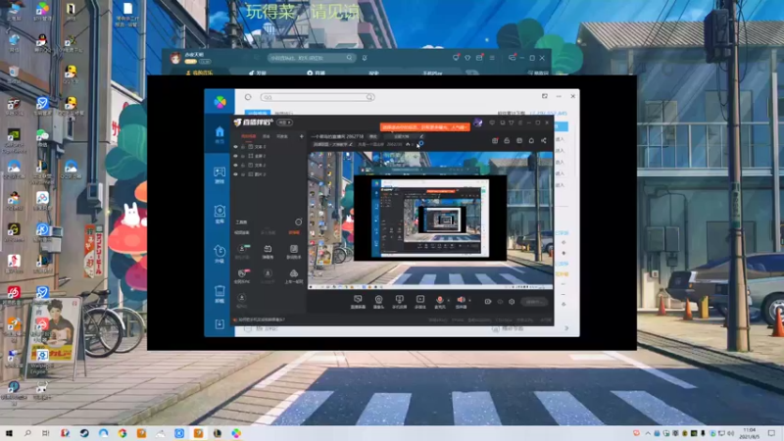Select the highlighted blue tab under blue app search
The image size is (784, 441).
tap(258, 113)
